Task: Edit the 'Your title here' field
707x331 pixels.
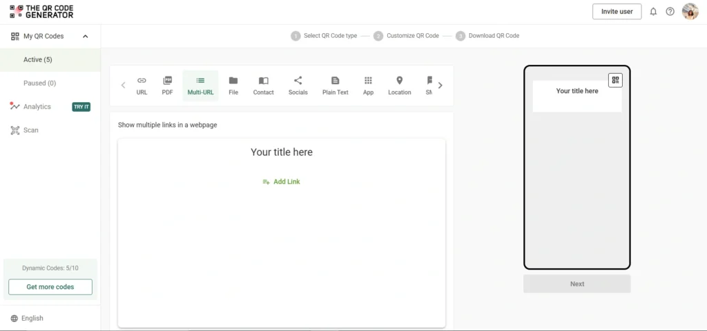Action: (282, 152)
